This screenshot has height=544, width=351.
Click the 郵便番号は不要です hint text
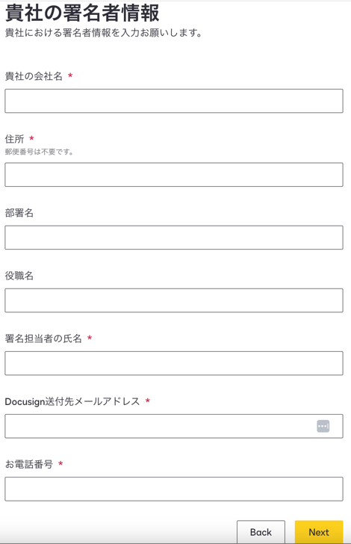39,152
